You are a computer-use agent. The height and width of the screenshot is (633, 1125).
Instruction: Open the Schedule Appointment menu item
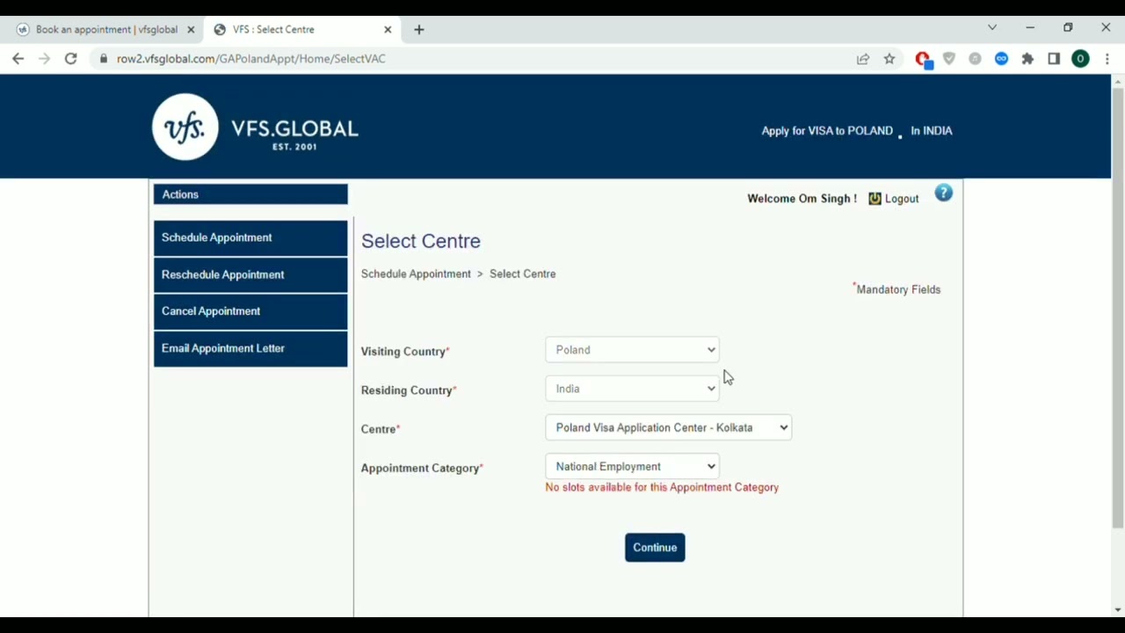tap(250, 237)
